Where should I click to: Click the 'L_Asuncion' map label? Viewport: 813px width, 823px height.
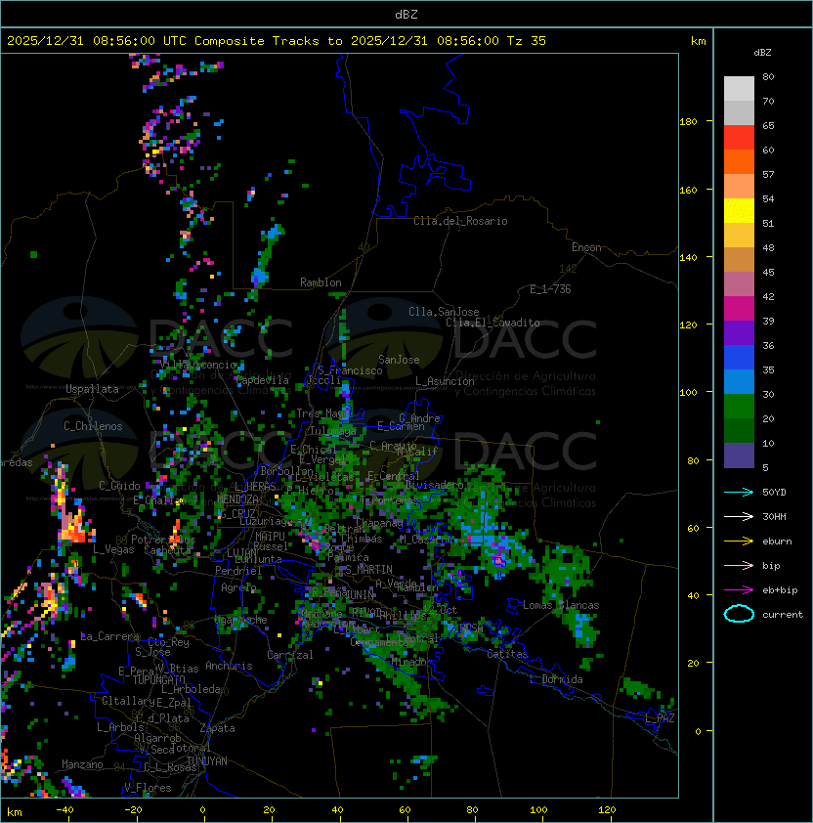[445, 381]
